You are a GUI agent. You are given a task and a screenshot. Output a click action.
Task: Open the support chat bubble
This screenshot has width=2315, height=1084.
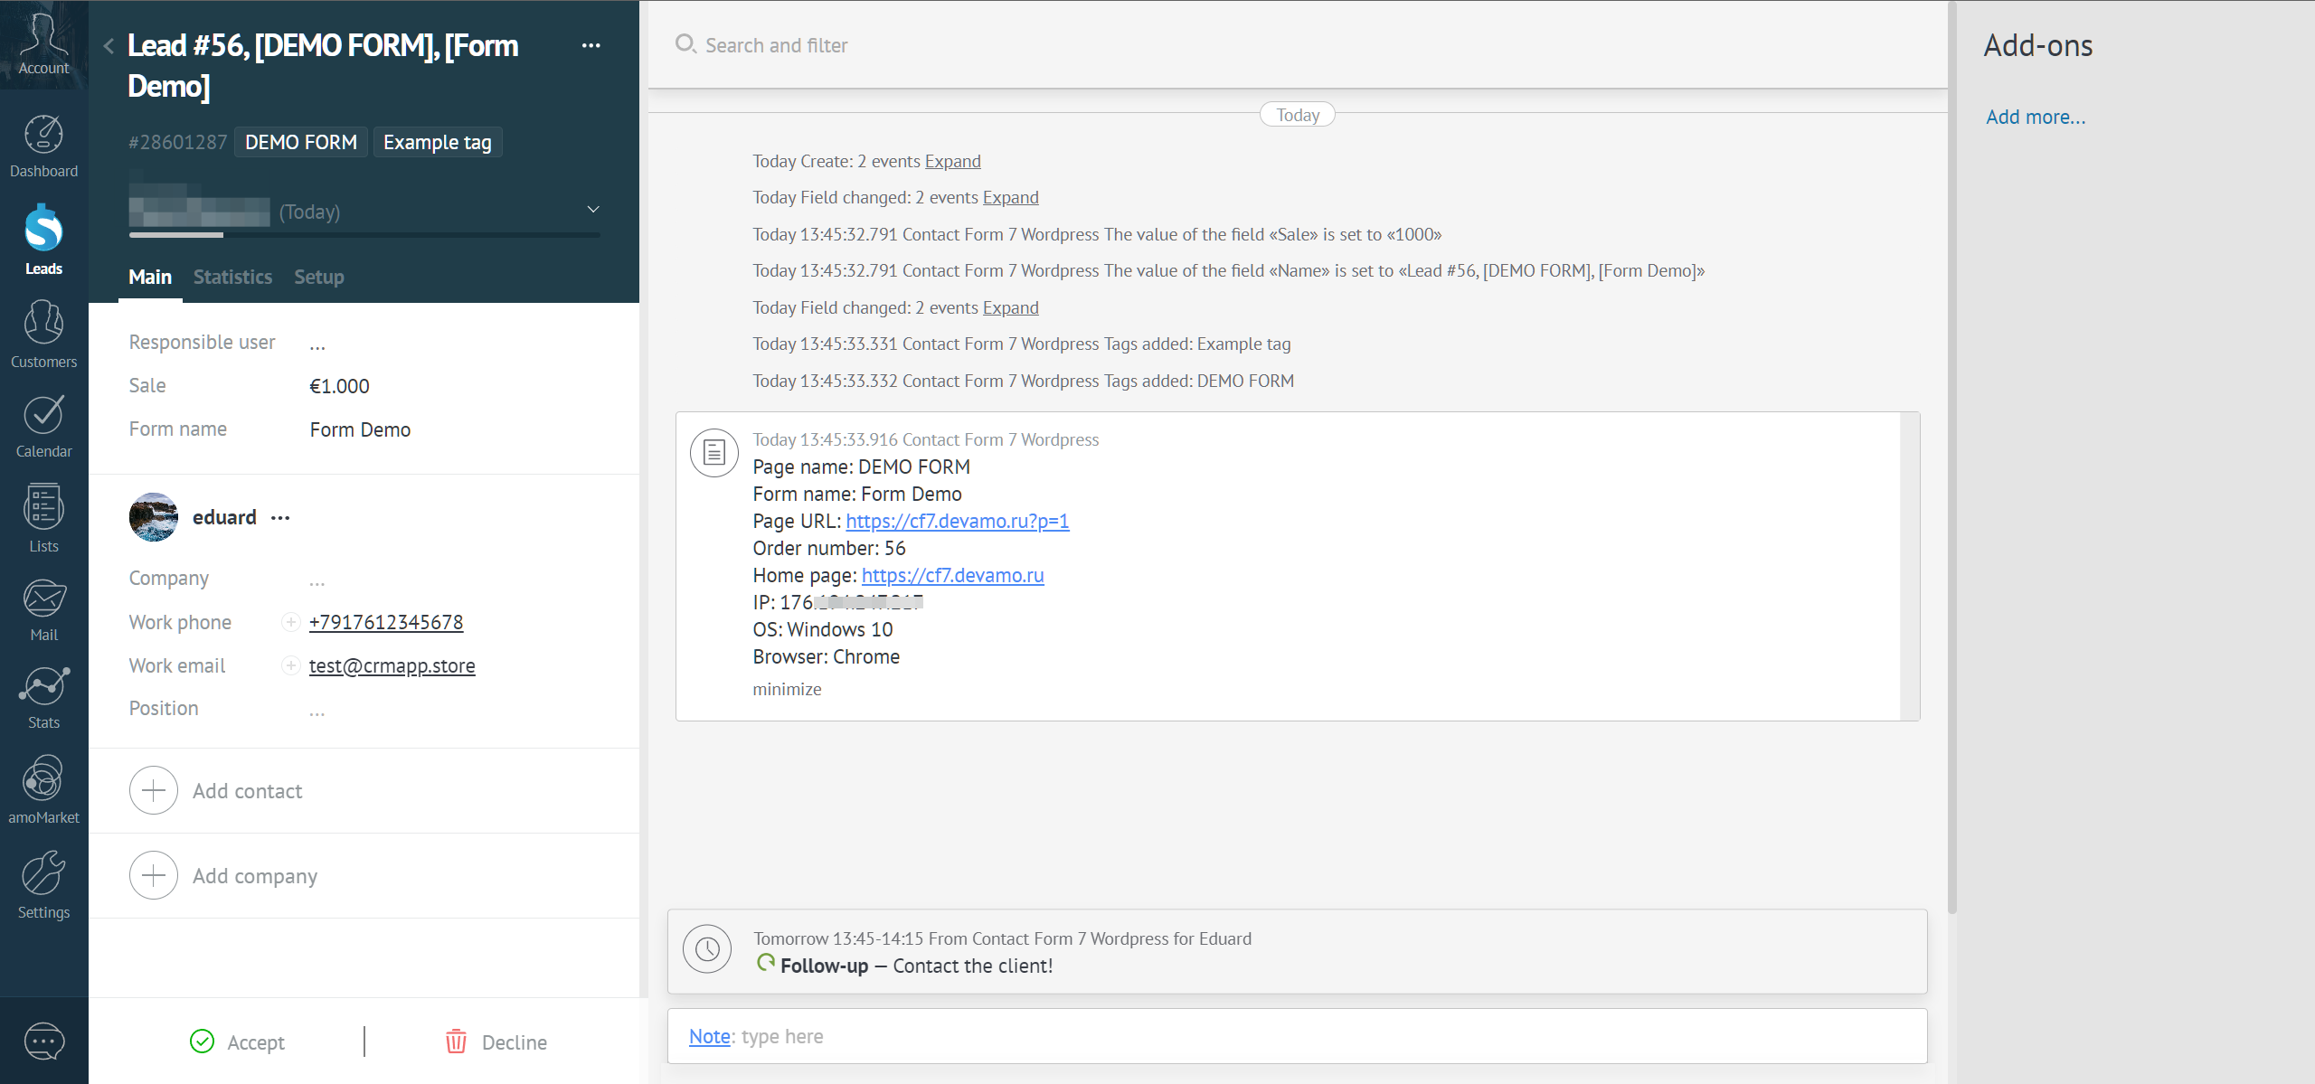[43, 1041]
